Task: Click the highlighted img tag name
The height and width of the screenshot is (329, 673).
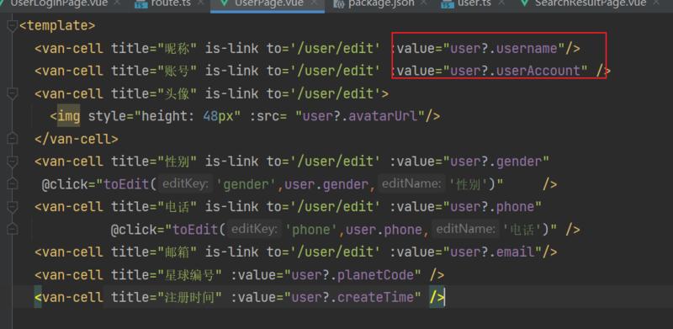Action: 69,116
